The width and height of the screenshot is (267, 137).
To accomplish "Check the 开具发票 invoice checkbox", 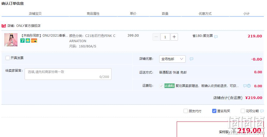I will click(8, 58).
